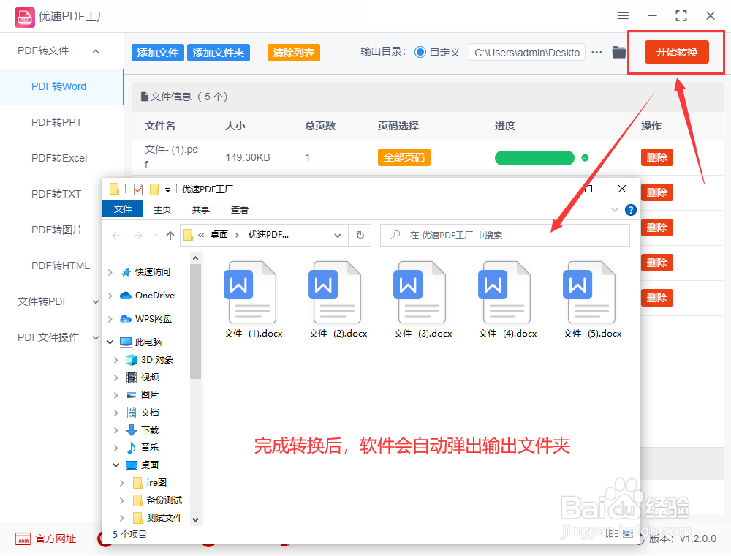The height and width of the screenshot is (556, 731).
Task: Delete the 文件- (1).pdf row
Action: 657,158
